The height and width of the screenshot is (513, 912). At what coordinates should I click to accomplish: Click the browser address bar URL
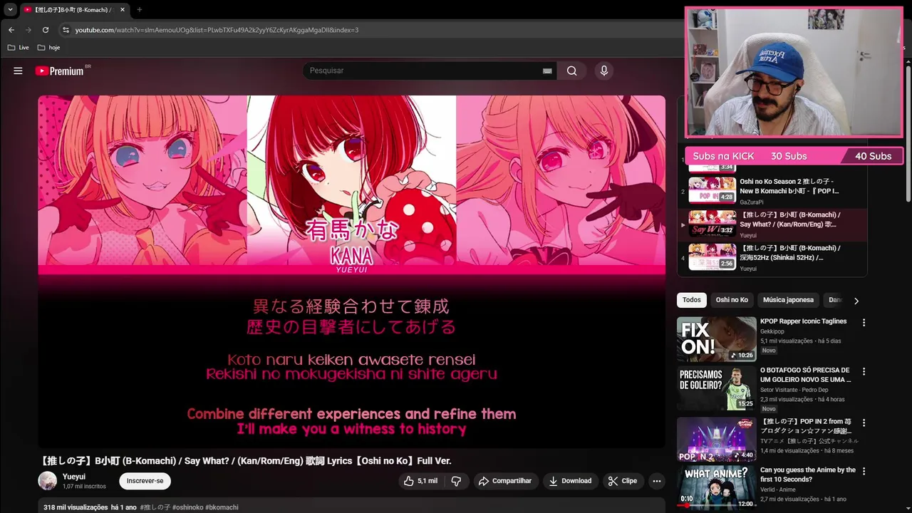point(217,30)
